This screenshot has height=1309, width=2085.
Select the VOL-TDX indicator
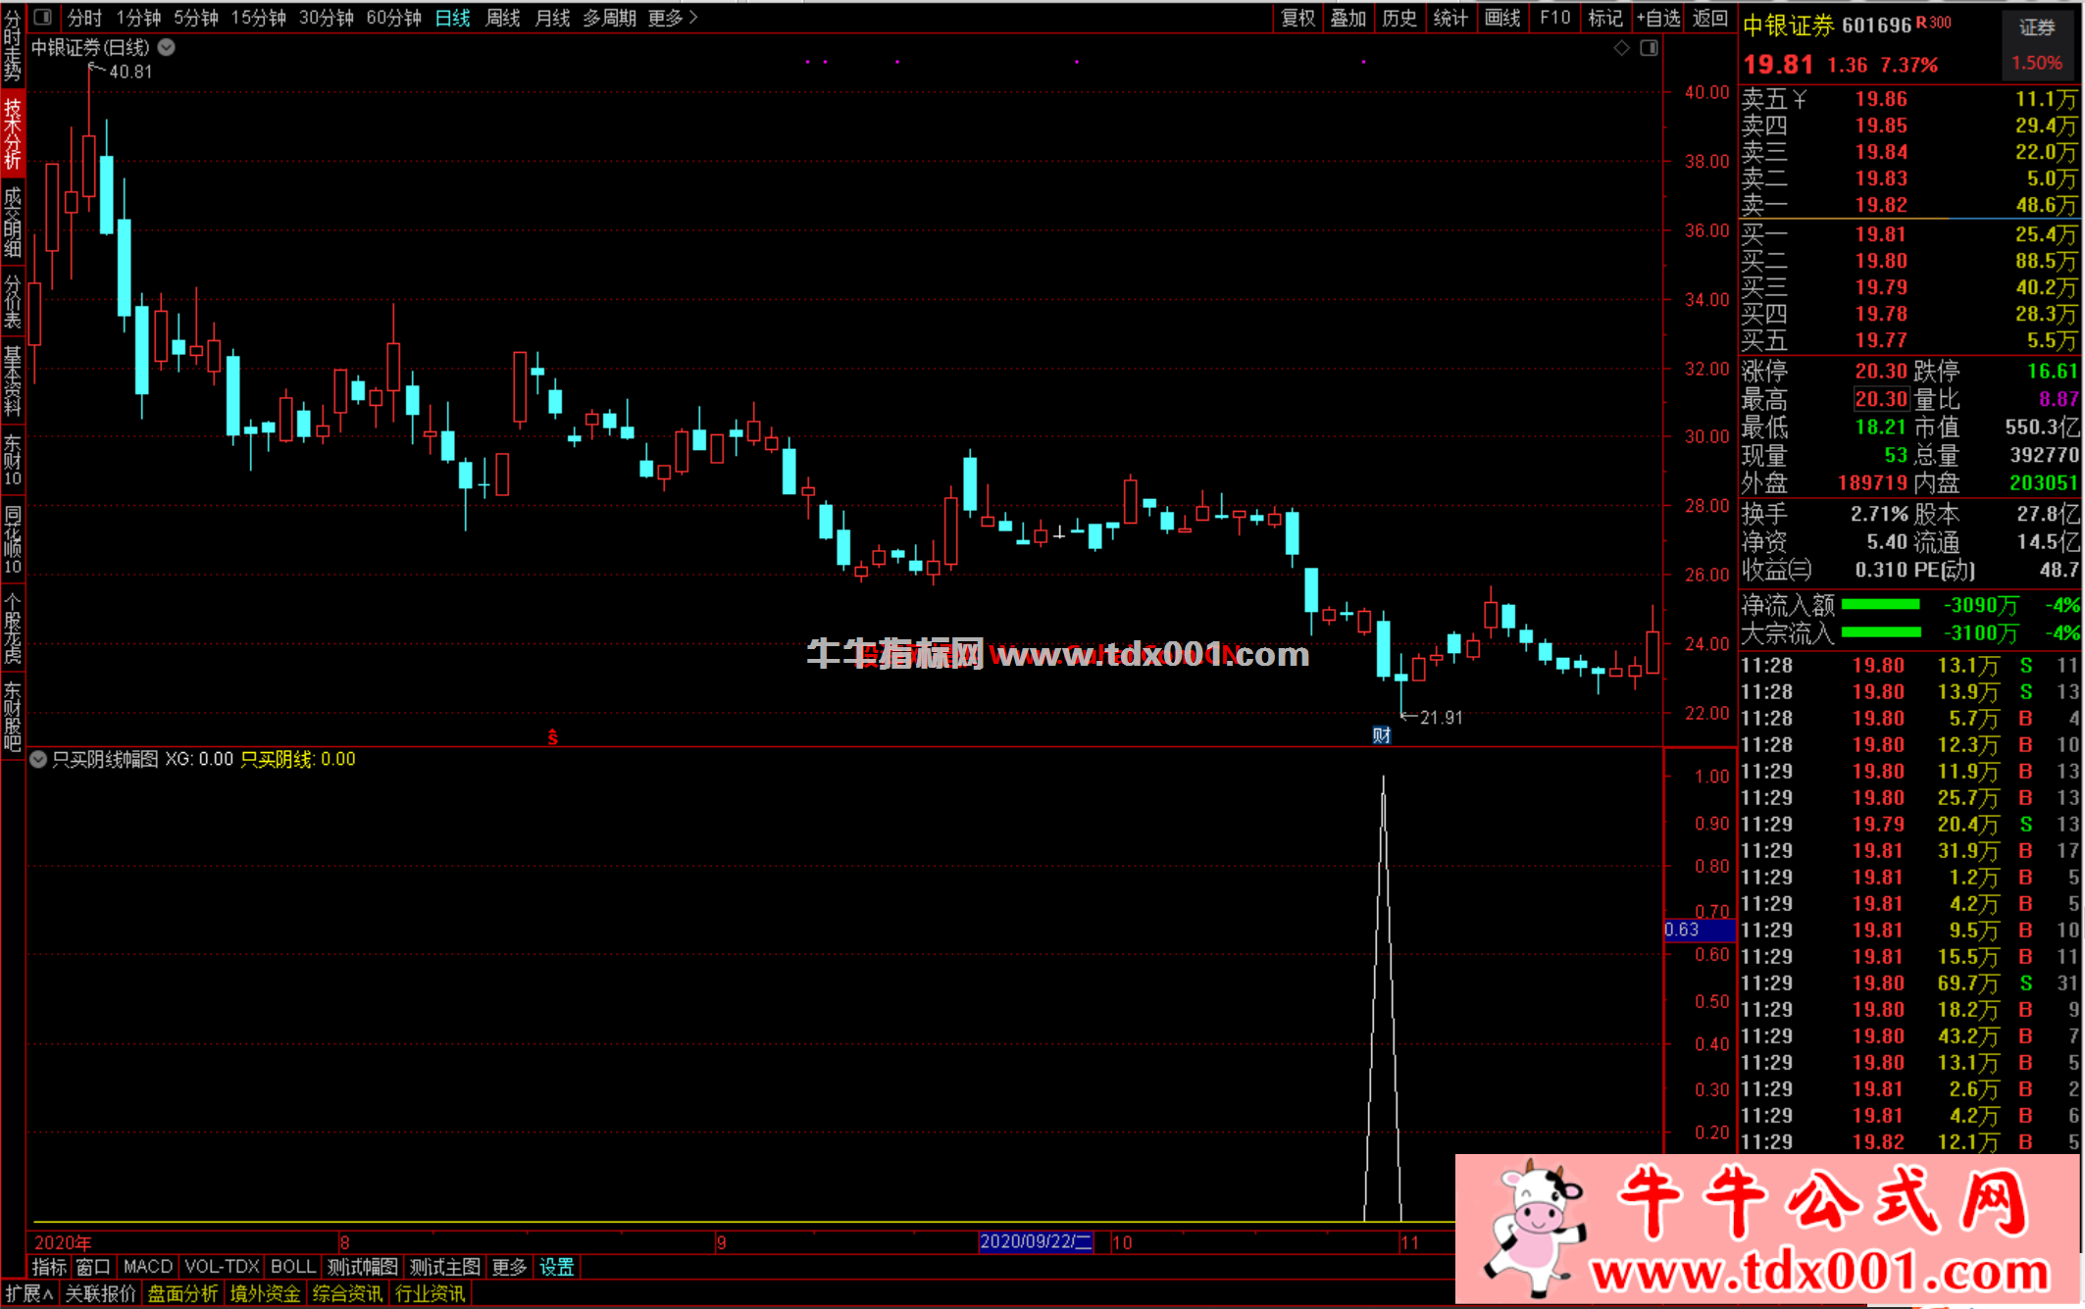222,1267
